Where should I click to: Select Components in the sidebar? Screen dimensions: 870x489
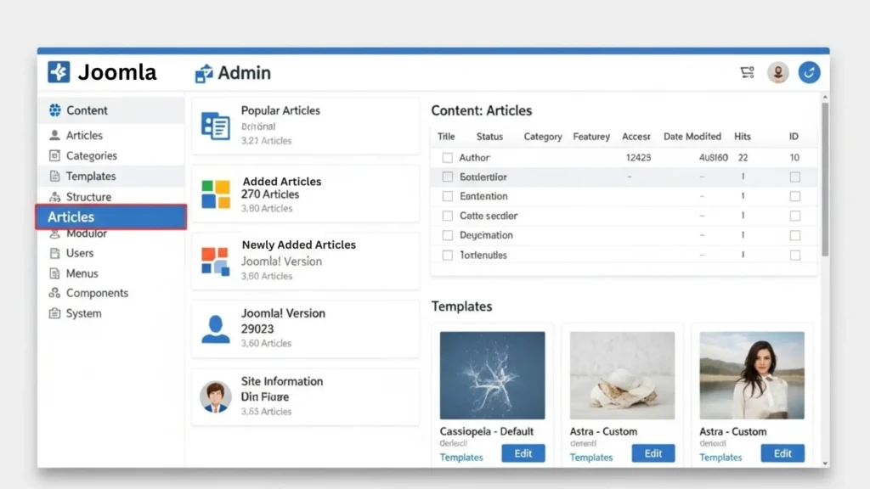[x=94, y=293]
